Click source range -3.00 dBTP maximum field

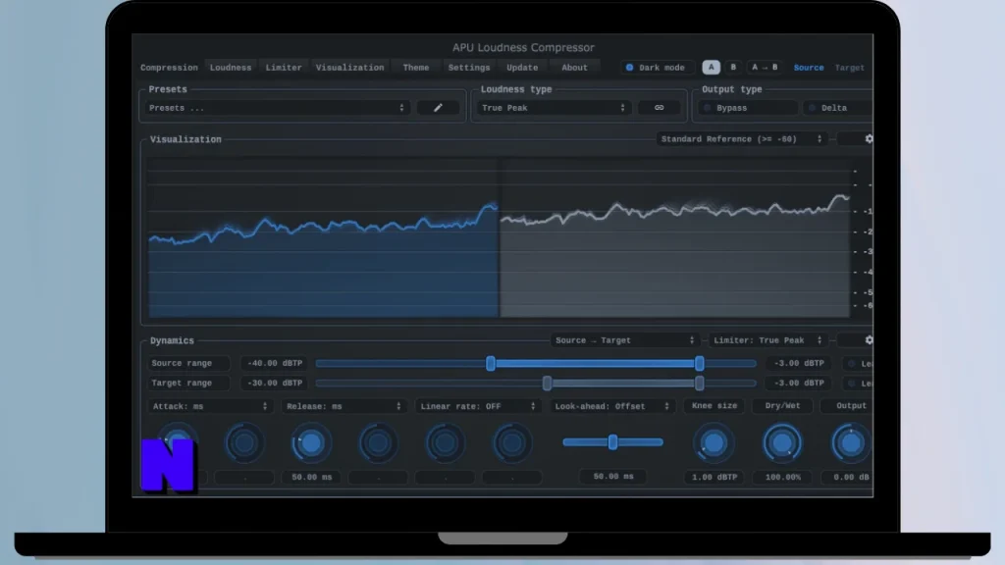coord(799,363)
